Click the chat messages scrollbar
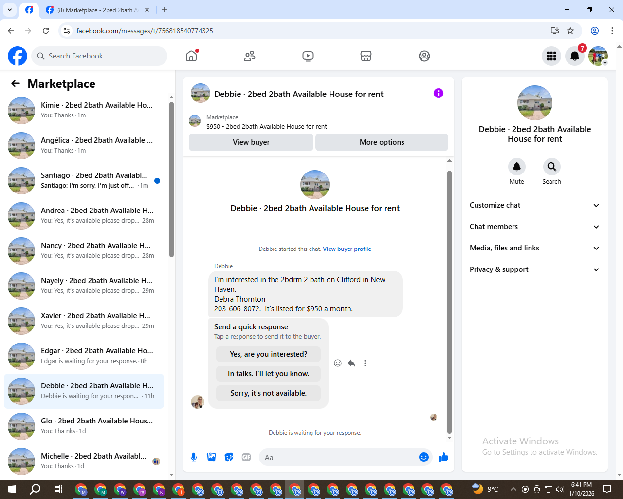 (449, 302)
